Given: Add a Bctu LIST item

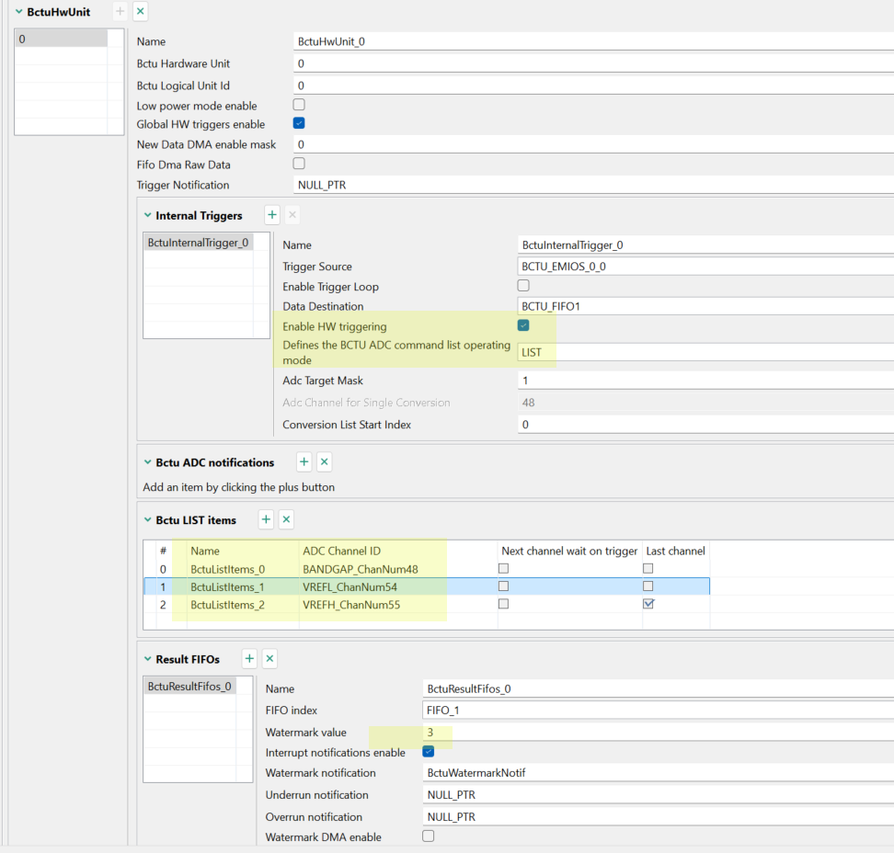Looking at the screenshot, I should 266,519.
